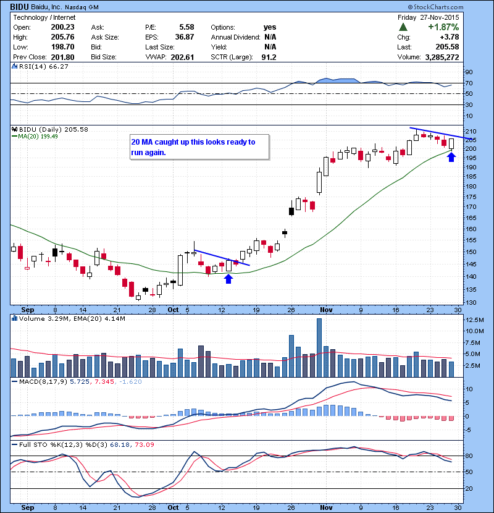Click the 'RSI(14) 66.27' panel label
This screenshot has width=494, height=513.
tap(43, 66)
